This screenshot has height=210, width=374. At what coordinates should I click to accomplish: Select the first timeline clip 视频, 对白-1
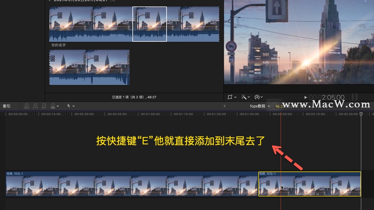(x=132, y=184)
